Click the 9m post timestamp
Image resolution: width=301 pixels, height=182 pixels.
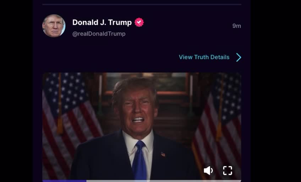pos(236,26)
